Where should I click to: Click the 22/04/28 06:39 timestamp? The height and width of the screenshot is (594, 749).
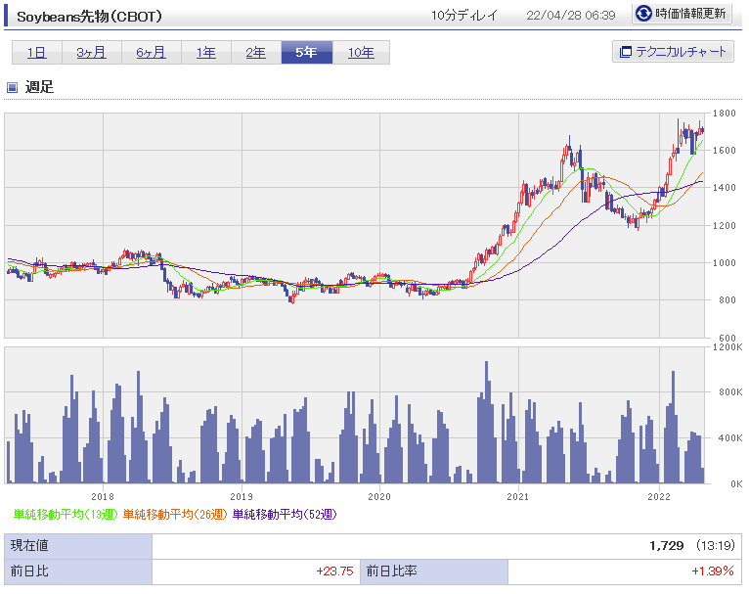571,16
